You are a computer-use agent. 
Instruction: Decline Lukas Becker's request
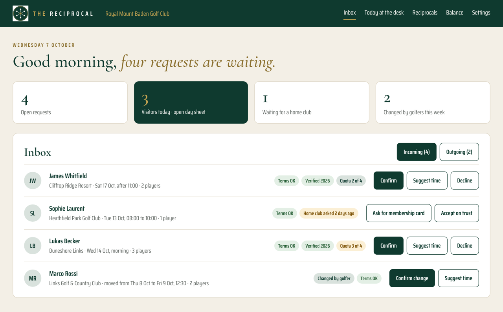pos(465,246)
